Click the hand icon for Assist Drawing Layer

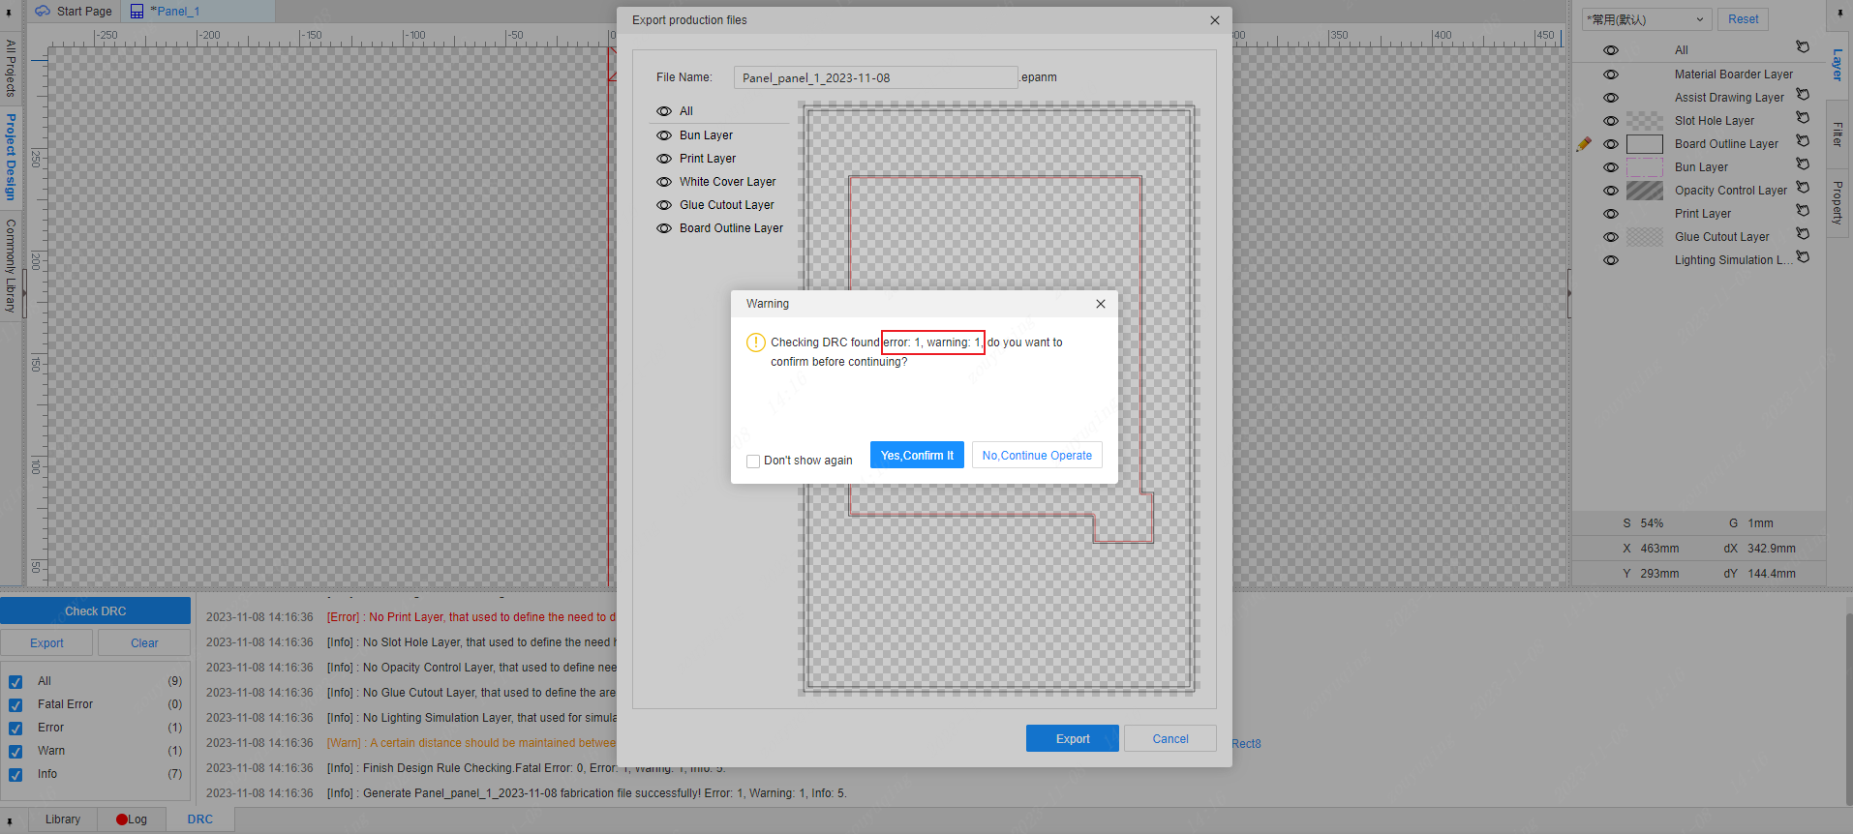[1803, 94]
